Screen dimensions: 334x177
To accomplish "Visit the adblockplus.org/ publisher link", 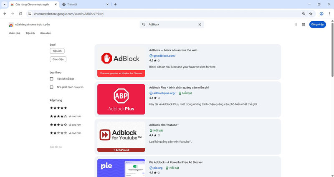I will (164, 93).
